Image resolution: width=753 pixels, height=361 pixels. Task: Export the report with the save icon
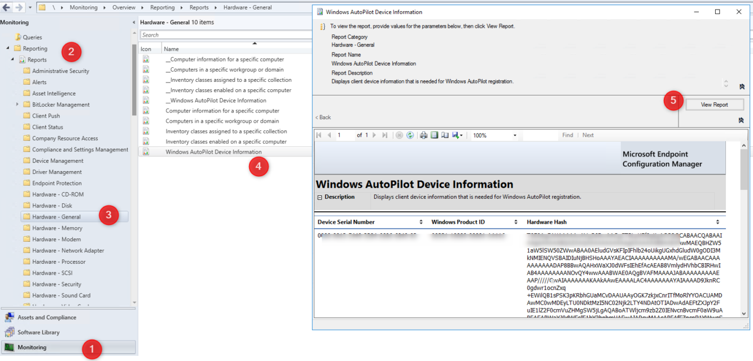[455, 135]
